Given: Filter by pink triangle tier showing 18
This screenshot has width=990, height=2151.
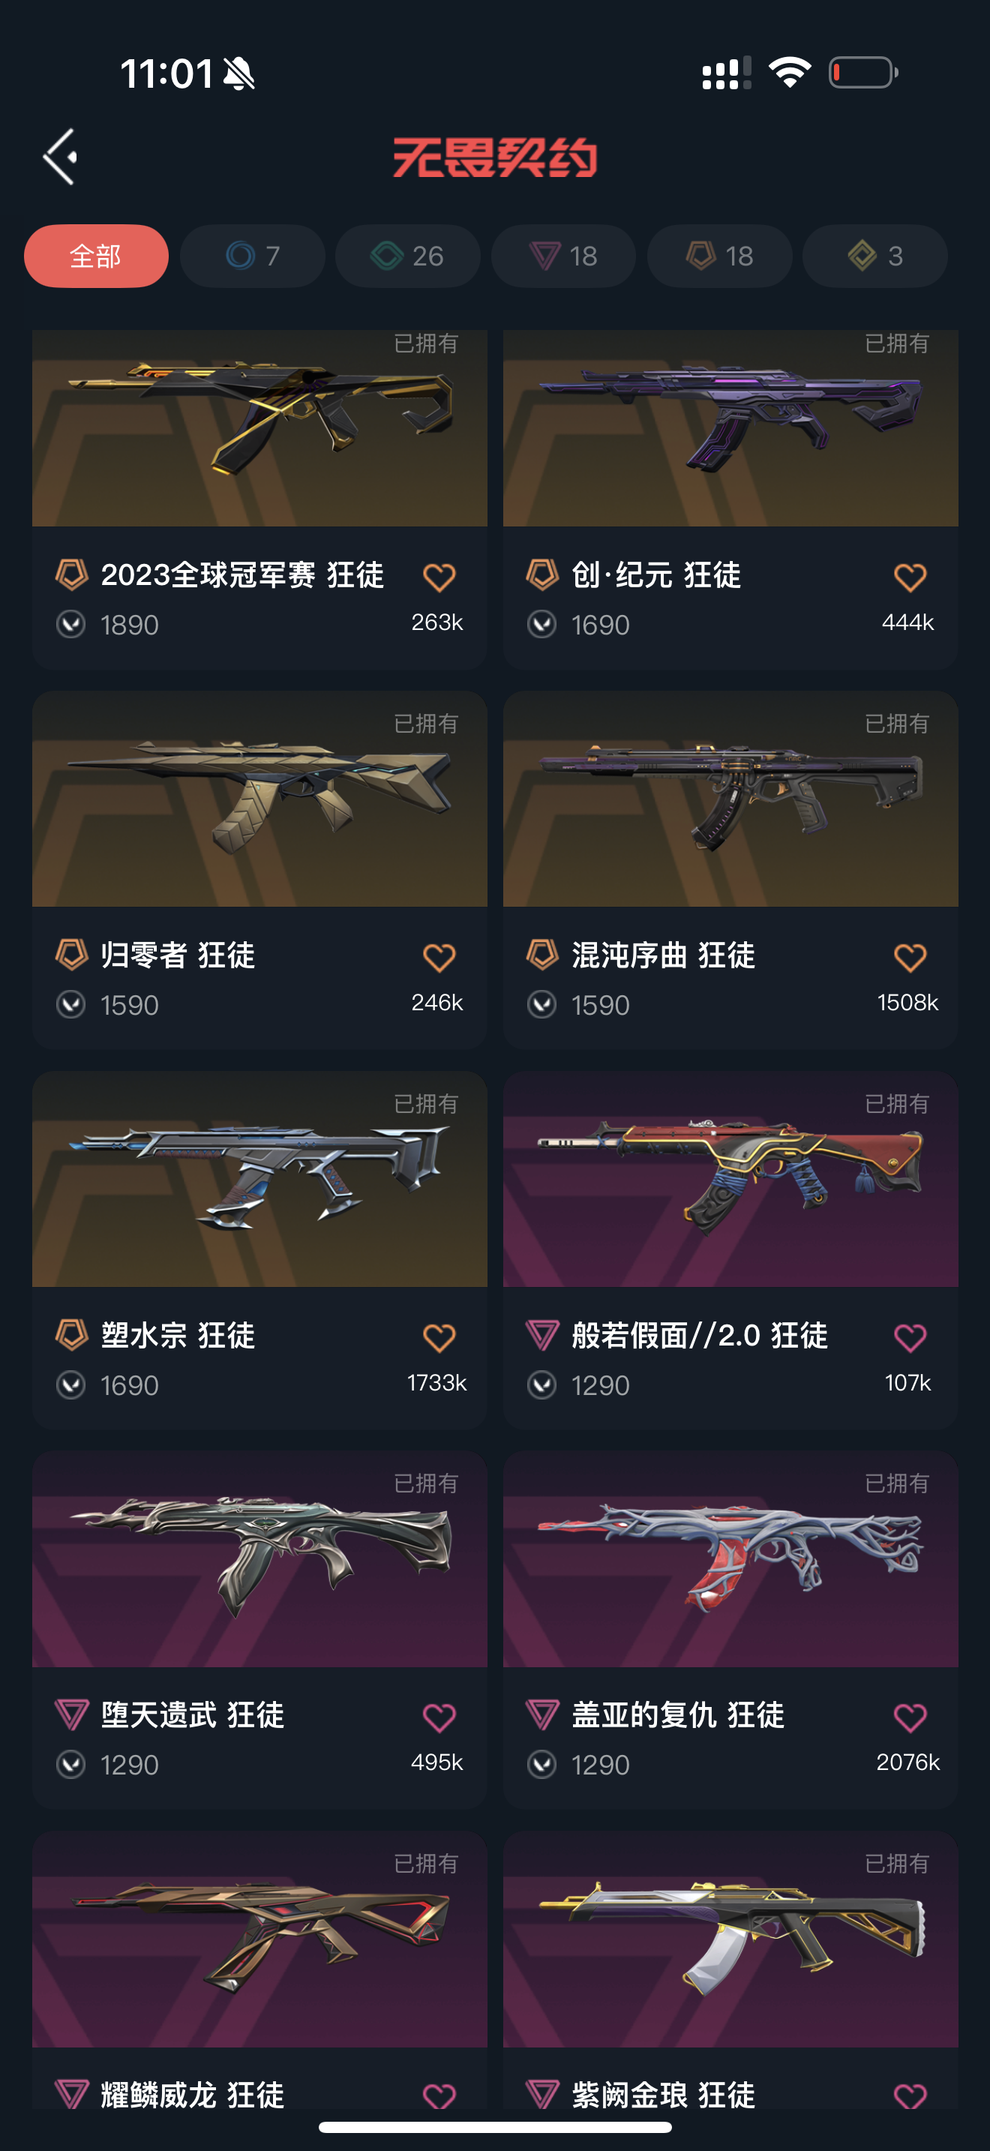Looking at the screenshot, I should pos(563,256).
